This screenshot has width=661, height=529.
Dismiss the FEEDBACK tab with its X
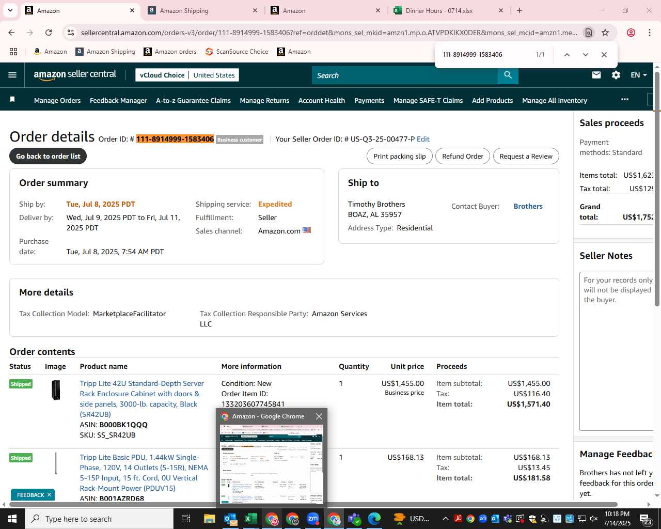coord(49,495)
